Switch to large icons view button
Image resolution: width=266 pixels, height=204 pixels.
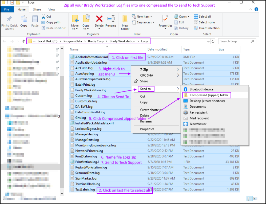click(x=255, y=198)
